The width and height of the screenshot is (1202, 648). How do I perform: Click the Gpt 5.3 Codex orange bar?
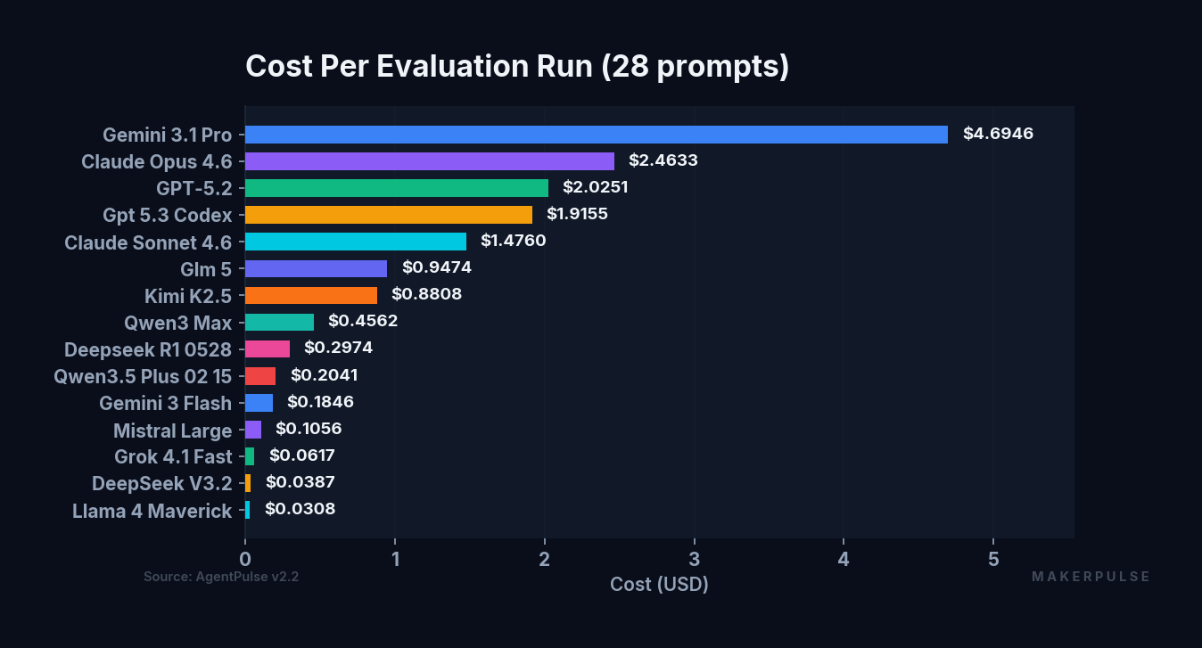click(x=389, y=215)
